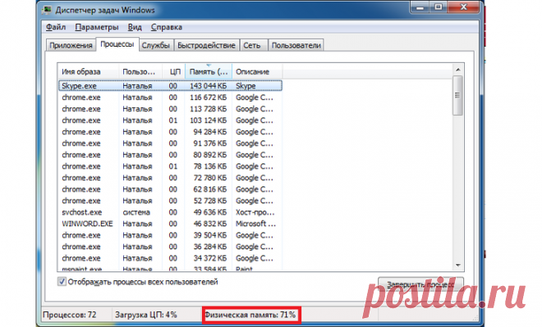
Task: Switch to the Сеть tab
Action: (x=252, y=45)
